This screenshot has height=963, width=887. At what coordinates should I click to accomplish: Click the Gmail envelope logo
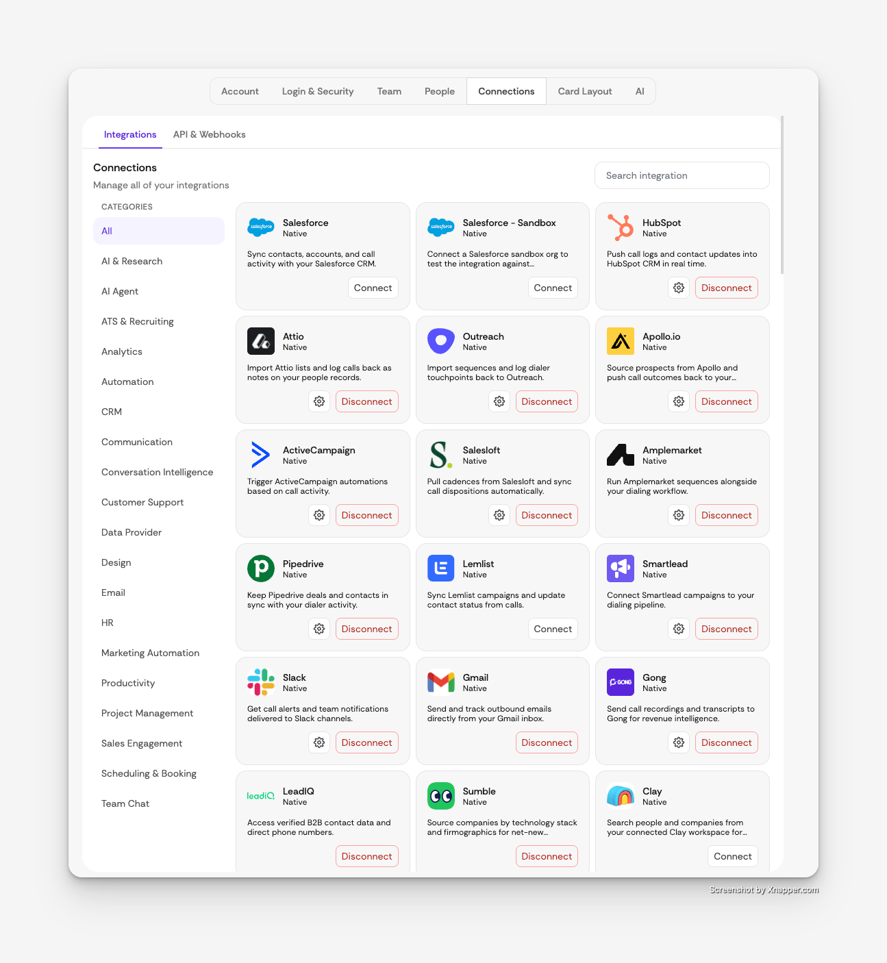[441, 681]
